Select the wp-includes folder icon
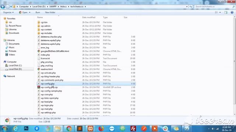 [x=39, y=33]
